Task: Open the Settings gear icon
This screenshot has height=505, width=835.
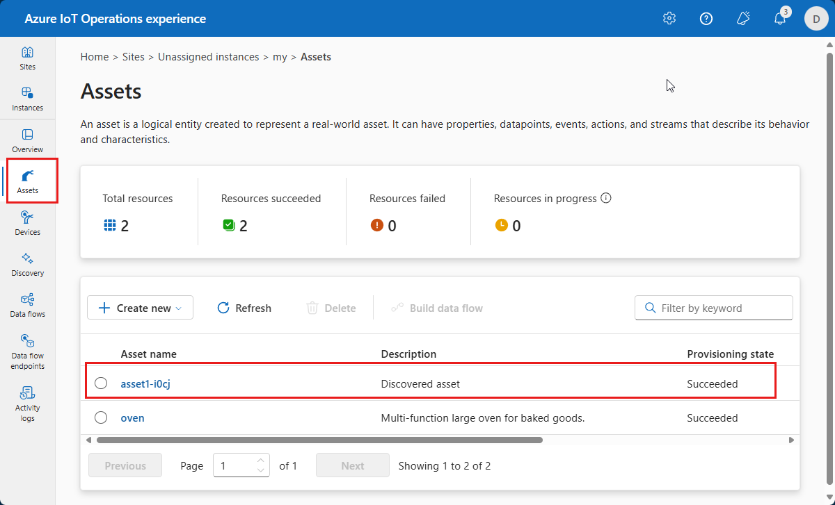Action: click(669, 19)
